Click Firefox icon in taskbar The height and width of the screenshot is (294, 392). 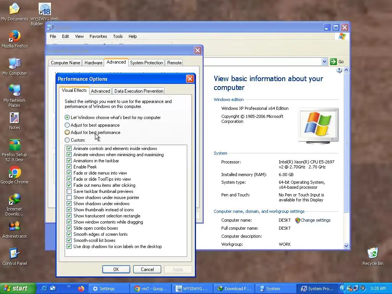click(x=81, y=289)
